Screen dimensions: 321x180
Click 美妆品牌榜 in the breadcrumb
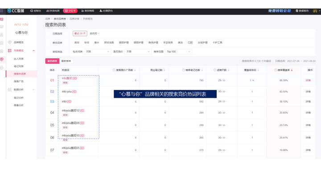click(x=60, y=19)
